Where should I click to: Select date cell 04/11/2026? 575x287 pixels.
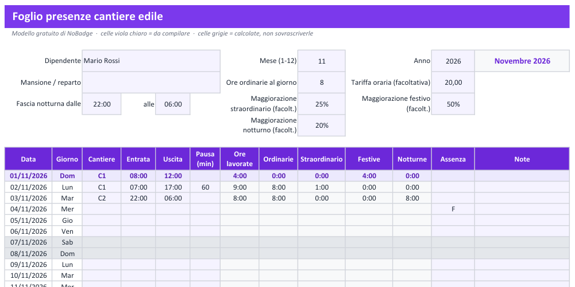[x=28, y=209]
